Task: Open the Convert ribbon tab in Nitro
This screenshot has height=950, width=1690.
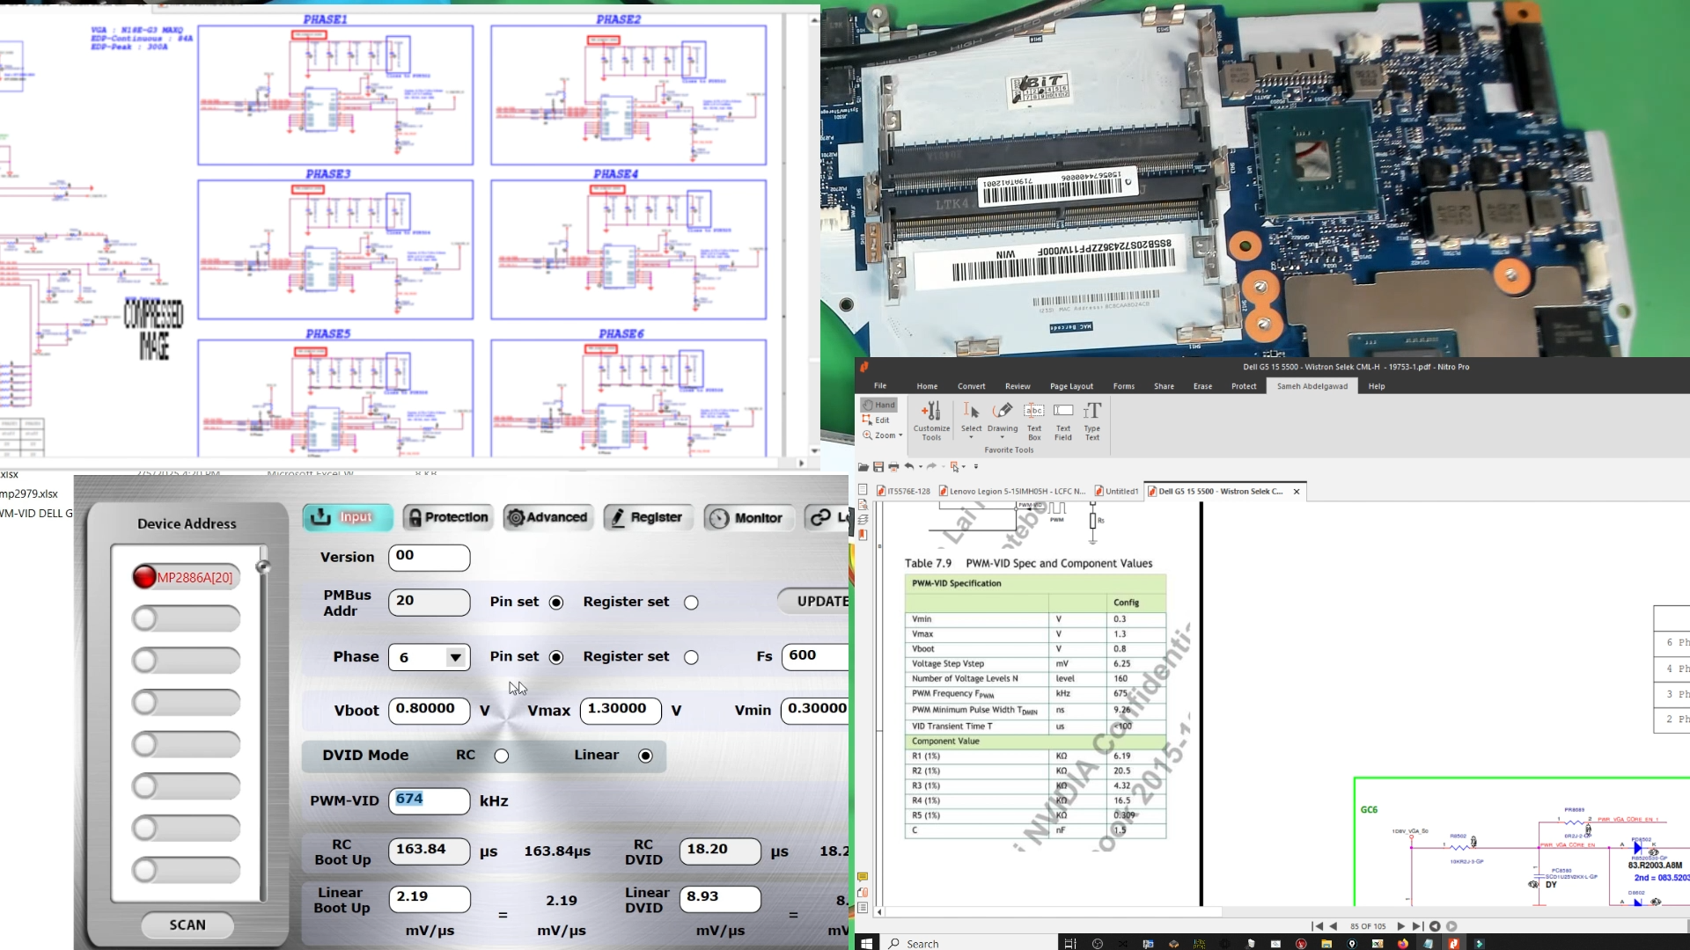Action: [972, 386]
